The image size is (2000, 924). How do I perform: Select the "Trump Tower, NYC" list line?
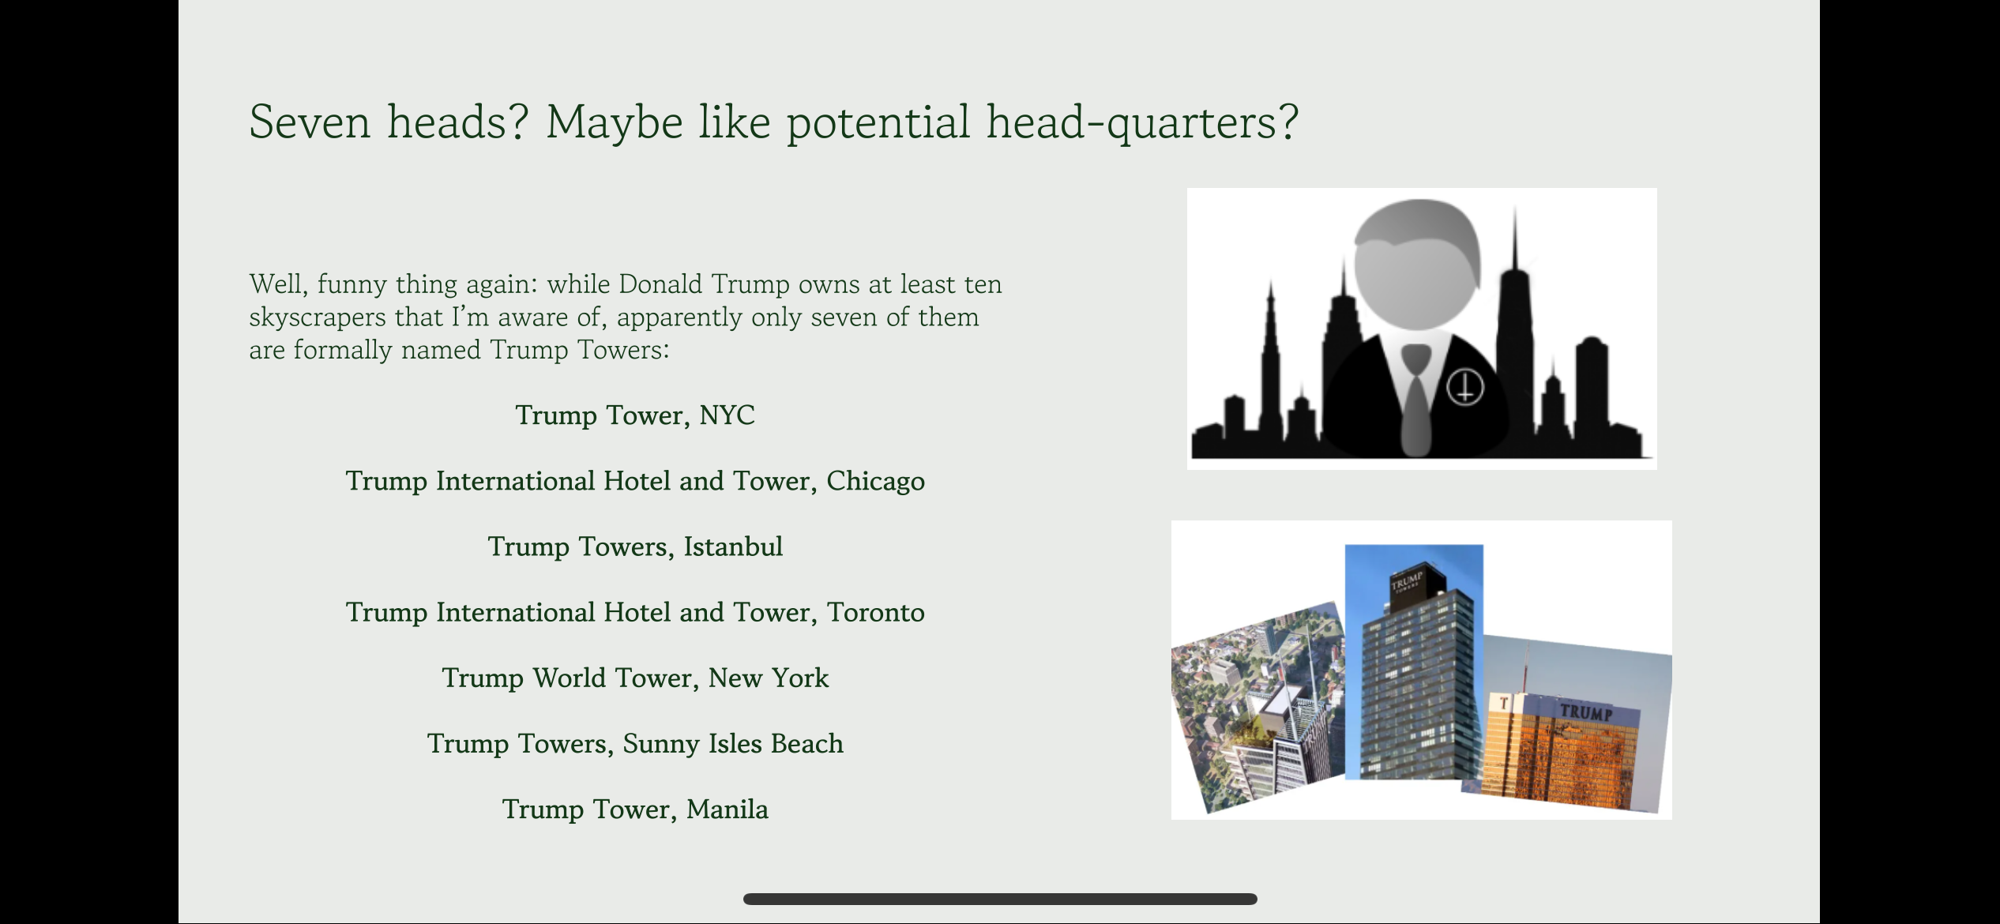point(635,415)
